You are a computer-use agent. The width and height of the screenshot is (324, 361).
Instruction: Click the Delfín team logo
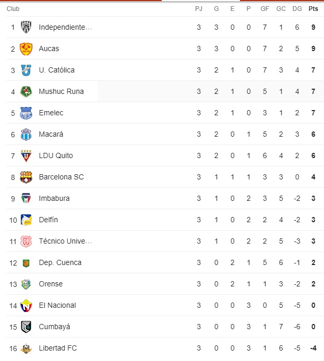(26, 220)
